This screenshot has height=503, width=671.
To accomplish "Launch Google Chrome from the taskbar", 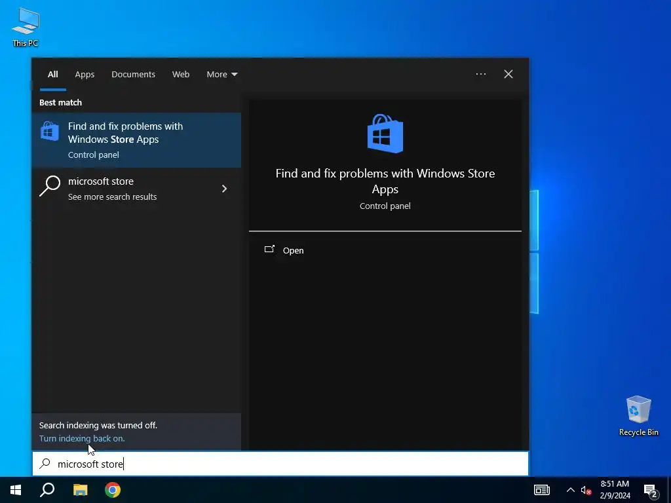I will 113,490.
